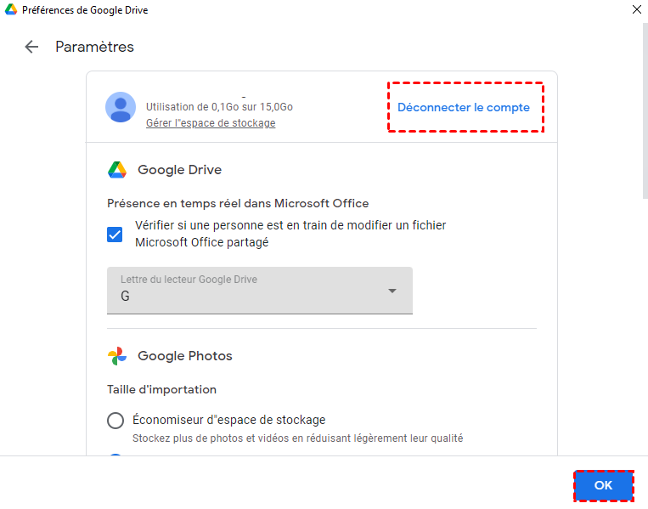Click the account avatar icon

tap(121, 107)
